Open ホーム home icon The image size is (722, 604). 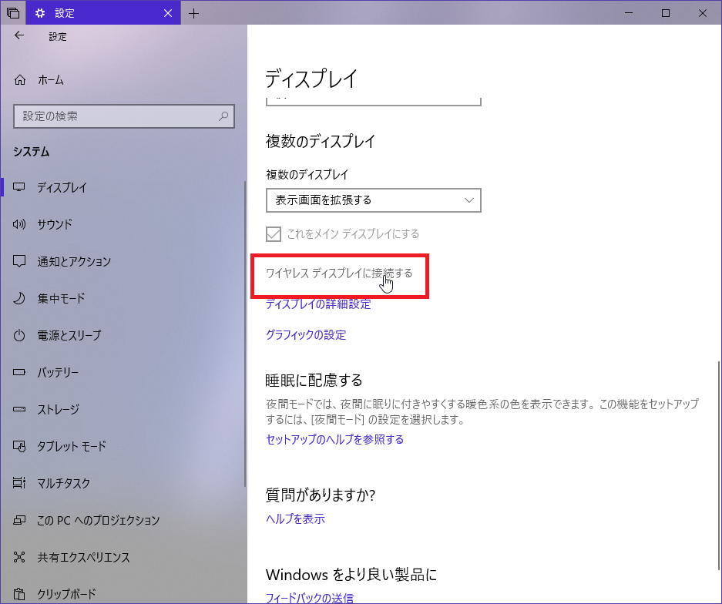click(20, 80)
